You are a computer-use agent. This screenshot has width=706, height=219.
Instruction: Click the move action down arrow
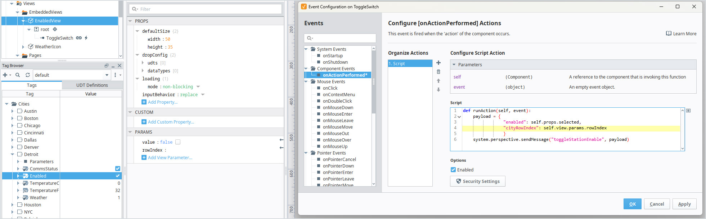click(438, 90)
